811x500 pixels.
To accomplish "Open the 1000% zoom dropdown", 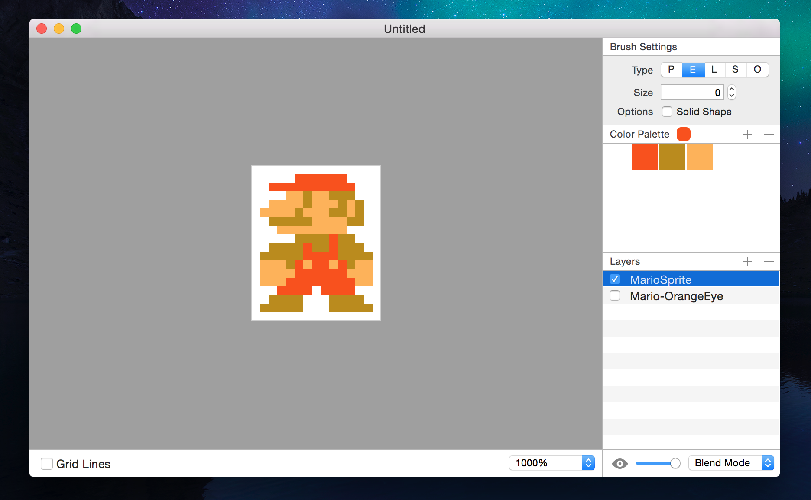I will (x=551, y=463).
